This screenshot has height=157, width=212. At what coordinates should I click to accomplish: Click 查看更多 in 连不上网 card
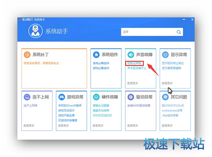pos(29,126)
